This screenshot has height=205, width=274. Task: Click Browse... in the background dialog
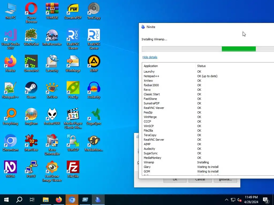coord(225,180)
